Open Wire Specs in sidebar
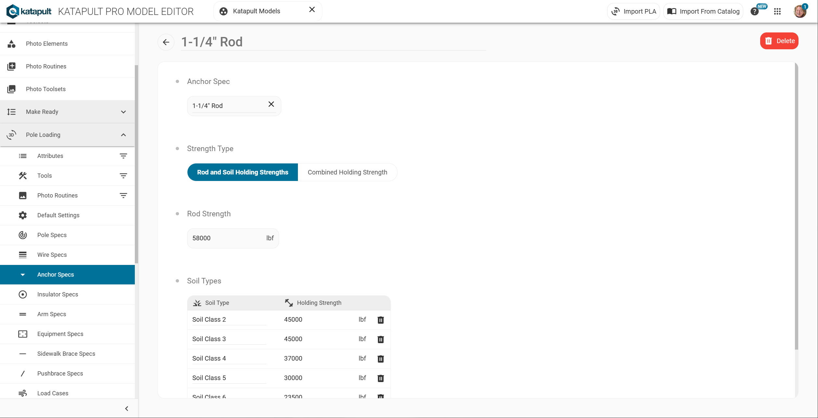The width and height of the screenshot is (818, 418). click(52, 255)
